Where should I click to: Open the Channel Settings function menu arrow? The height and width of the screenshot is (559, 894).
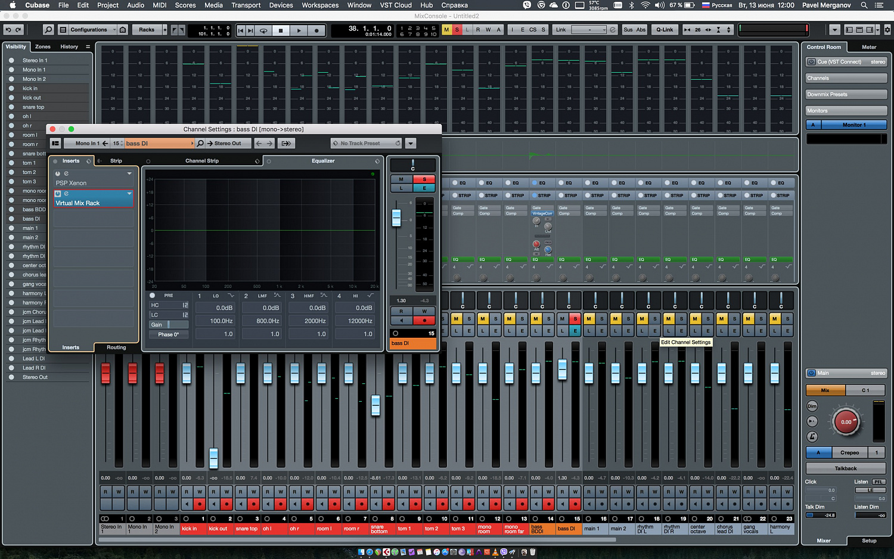point(411,143)
